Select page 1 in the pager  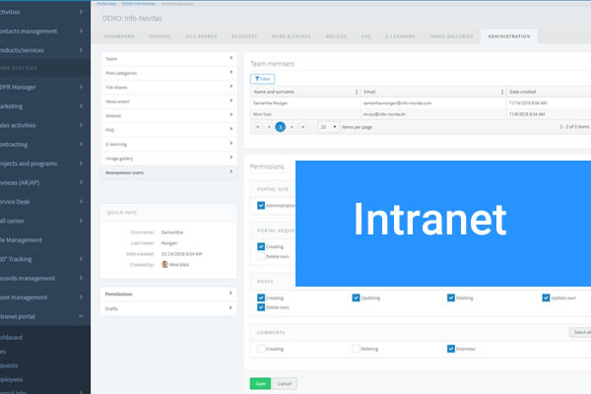pos(281,127)
